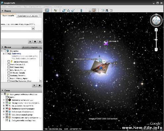Collapse the Поиск panel with its triangle
The height and width of the screenshot is (131, 164).
pyautogui.click(x=2, y=11)
